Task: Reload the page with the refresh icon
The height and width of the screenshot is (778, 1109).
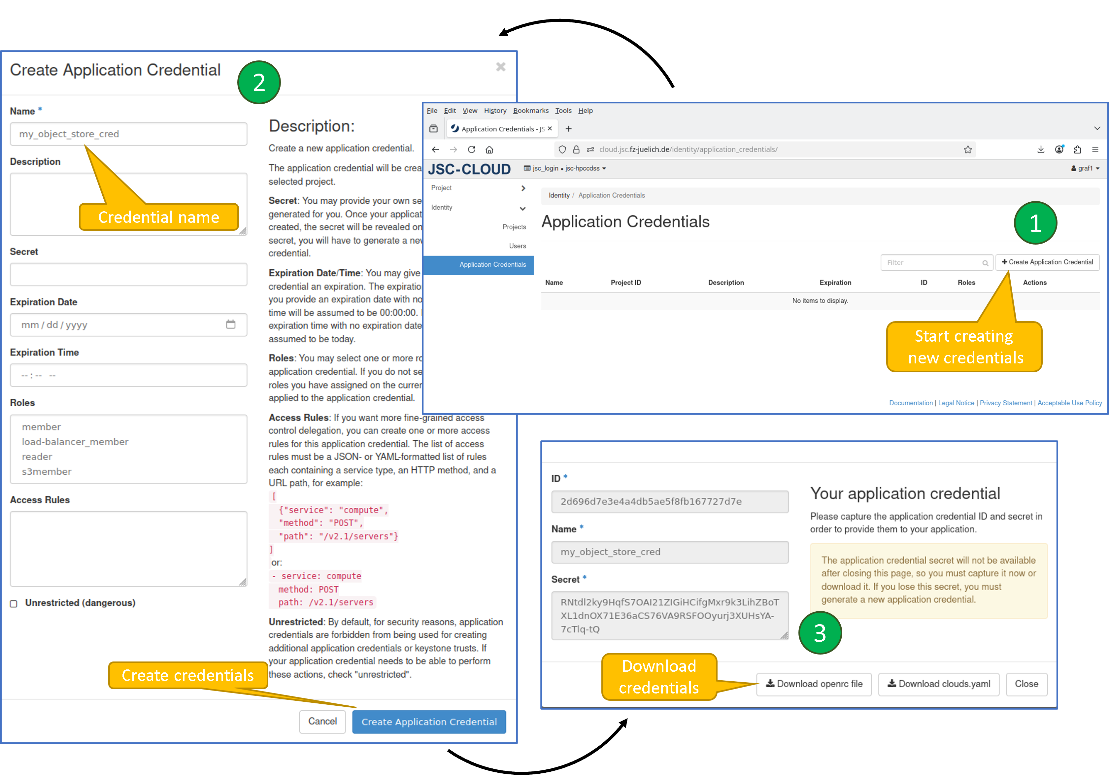Action: pos(471,150)
